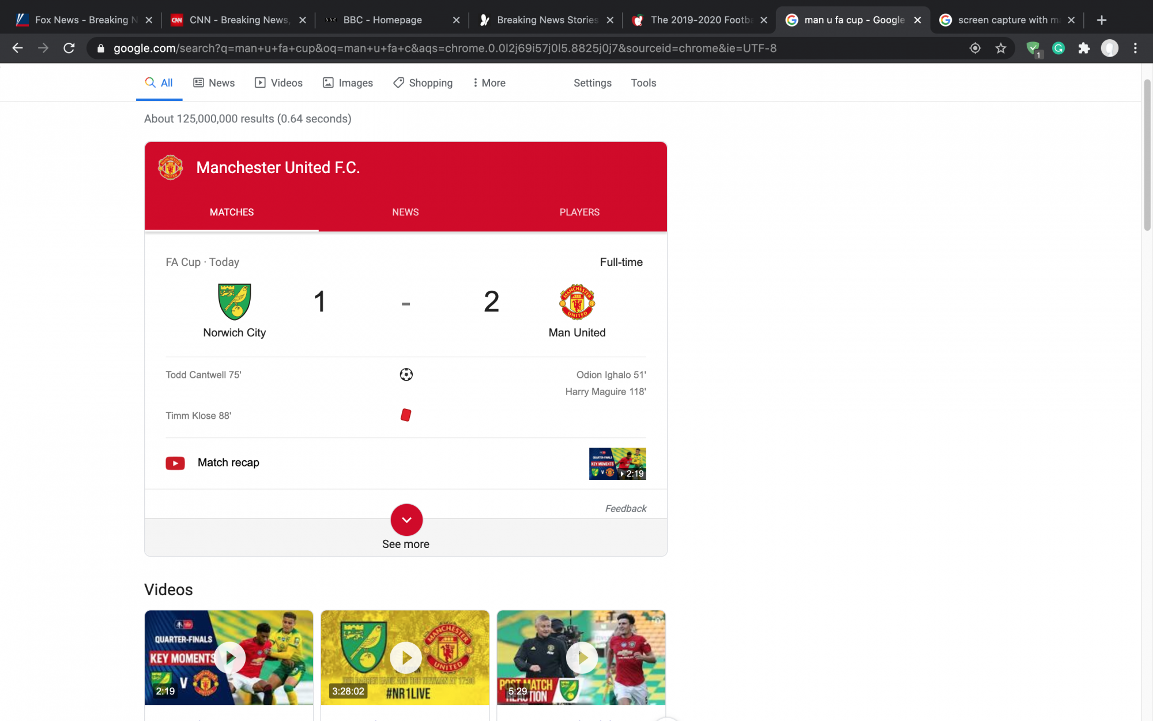The image size is (1153, 721).
Task: Switch to the PLAYERS tab
Action: 579,212
